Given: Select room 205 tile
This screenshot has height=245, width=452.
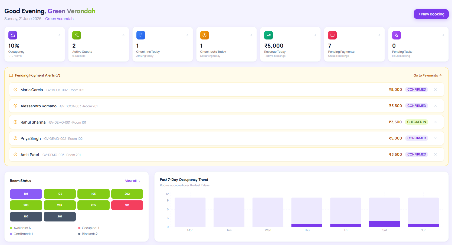Looking at the screenshot, I should point(93,205).
